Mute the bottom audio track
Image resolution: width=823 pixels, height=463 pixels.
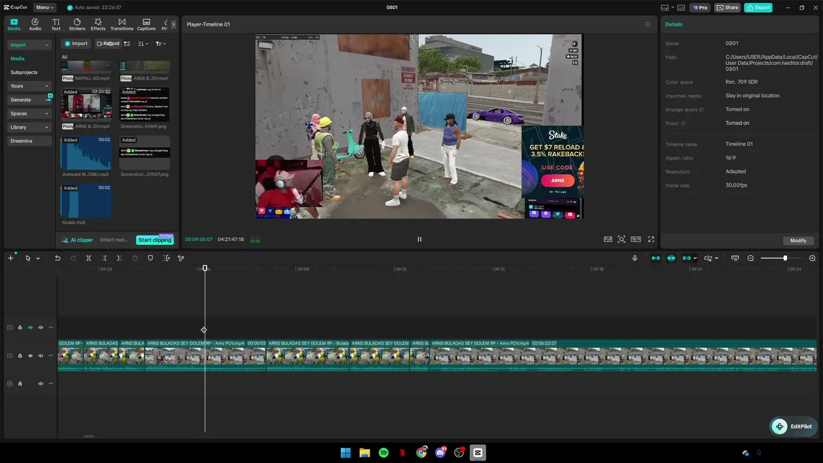[41, 383]
